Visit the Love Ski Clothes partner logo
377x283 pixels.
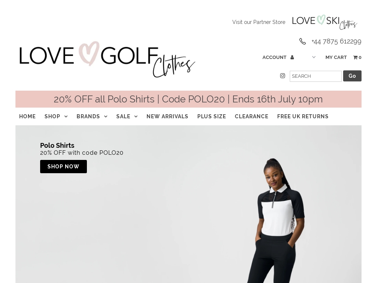click(325, 22)
